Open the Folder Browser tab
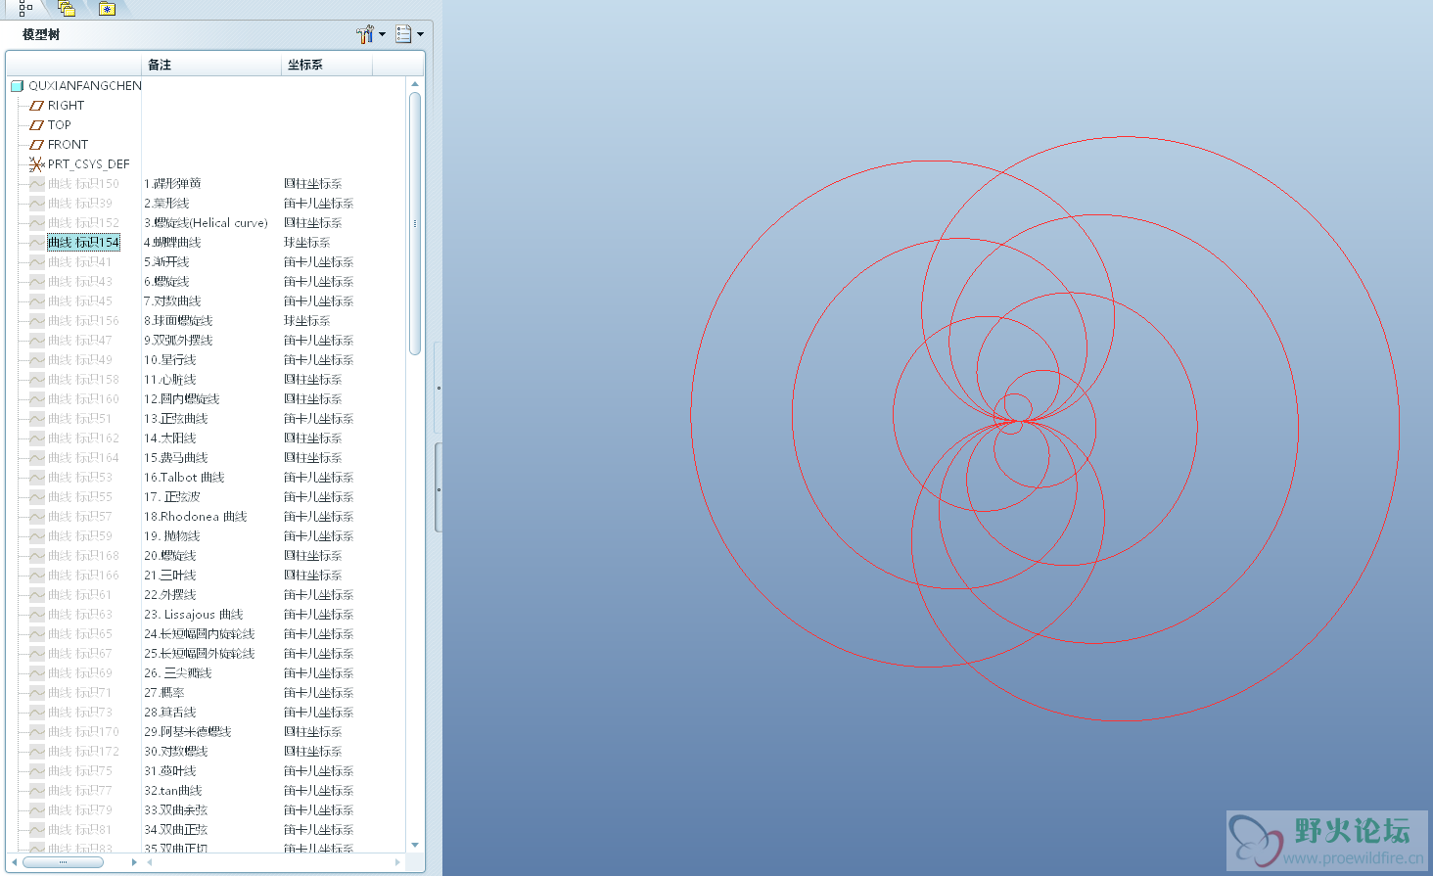The height and width of the screenshot is (876, 1433). tap(67, 9)
